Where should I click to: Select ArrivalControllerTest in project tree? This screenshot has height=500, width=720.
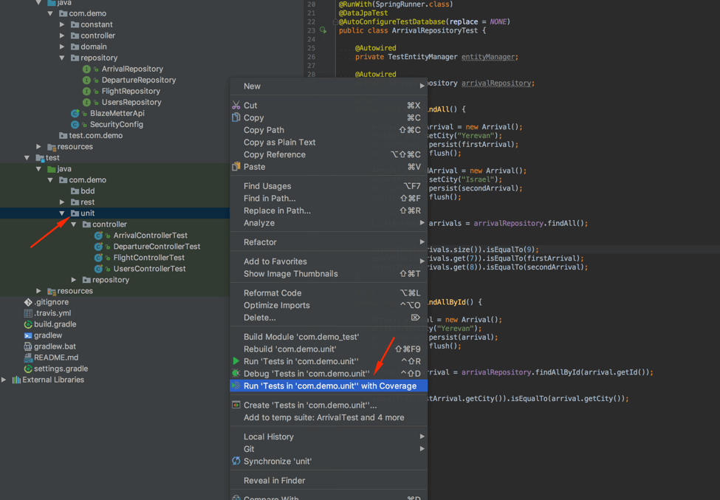[150, 236]
